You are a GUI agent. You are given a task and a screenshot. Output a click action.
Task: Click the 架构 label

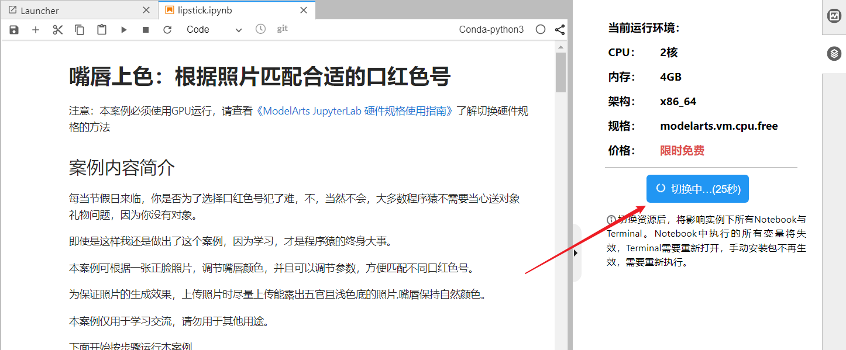(x=622, y=102)
